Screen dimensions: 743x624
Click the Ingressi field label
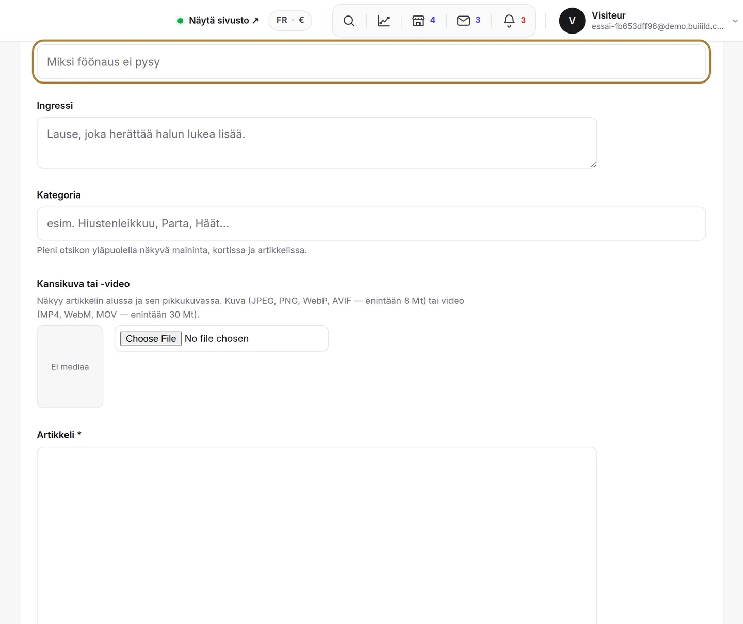55,106
